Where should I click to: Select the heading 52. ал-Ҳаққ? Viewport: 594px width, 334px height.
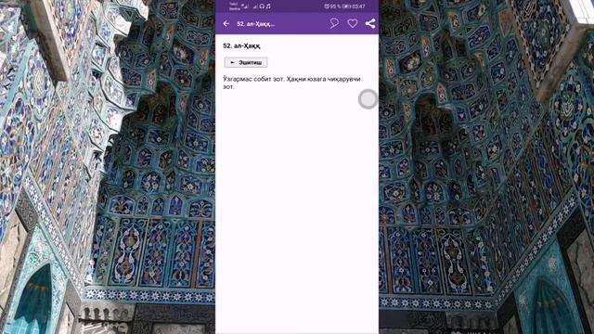pyautogui.click(x=241, y=45)
